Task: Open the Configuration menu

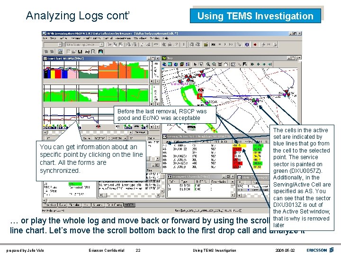Action: coord(93,38)
